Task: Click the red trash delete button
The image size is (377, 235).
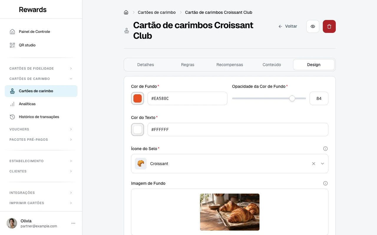Action: click(x=329, y=26)
